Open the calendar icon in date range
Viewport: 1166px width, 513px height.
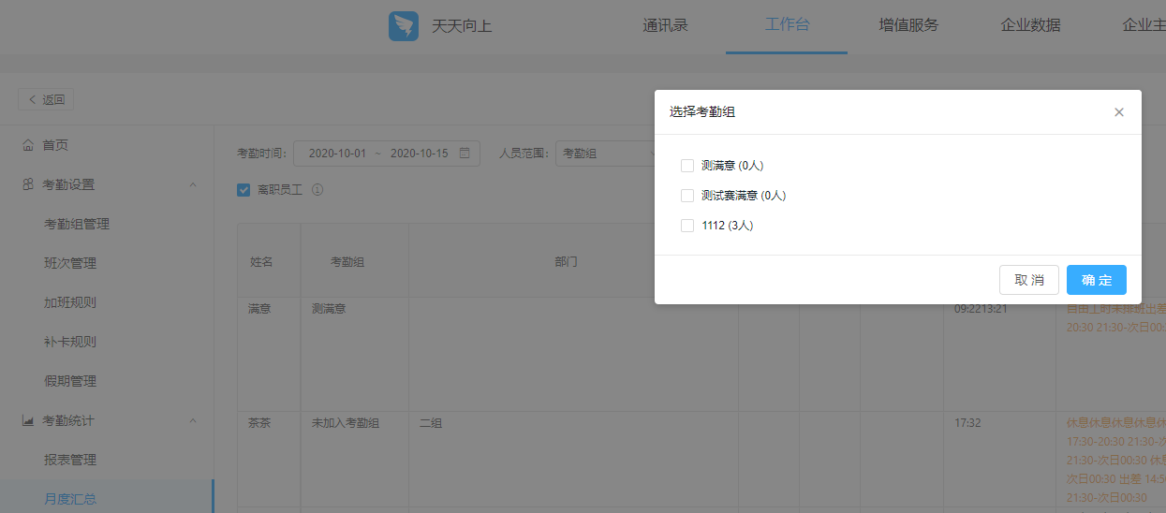coord(465,153)
